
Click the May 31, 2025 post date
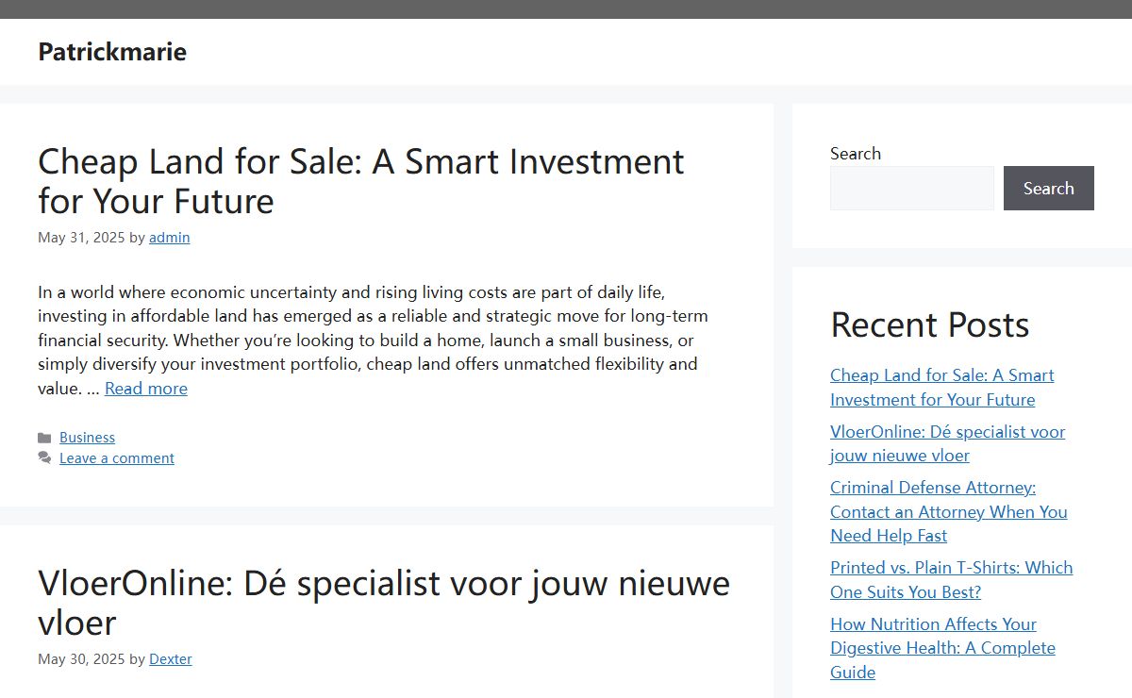[81, 238]
